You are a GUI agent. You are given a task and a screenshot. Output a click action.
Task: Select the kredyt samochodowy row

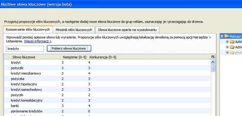tap(107, 90)
